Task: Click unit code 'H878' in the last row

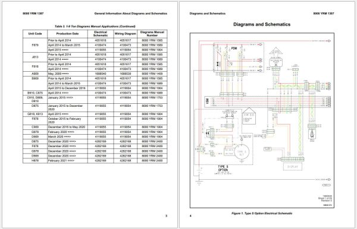Action: [35, 161]
